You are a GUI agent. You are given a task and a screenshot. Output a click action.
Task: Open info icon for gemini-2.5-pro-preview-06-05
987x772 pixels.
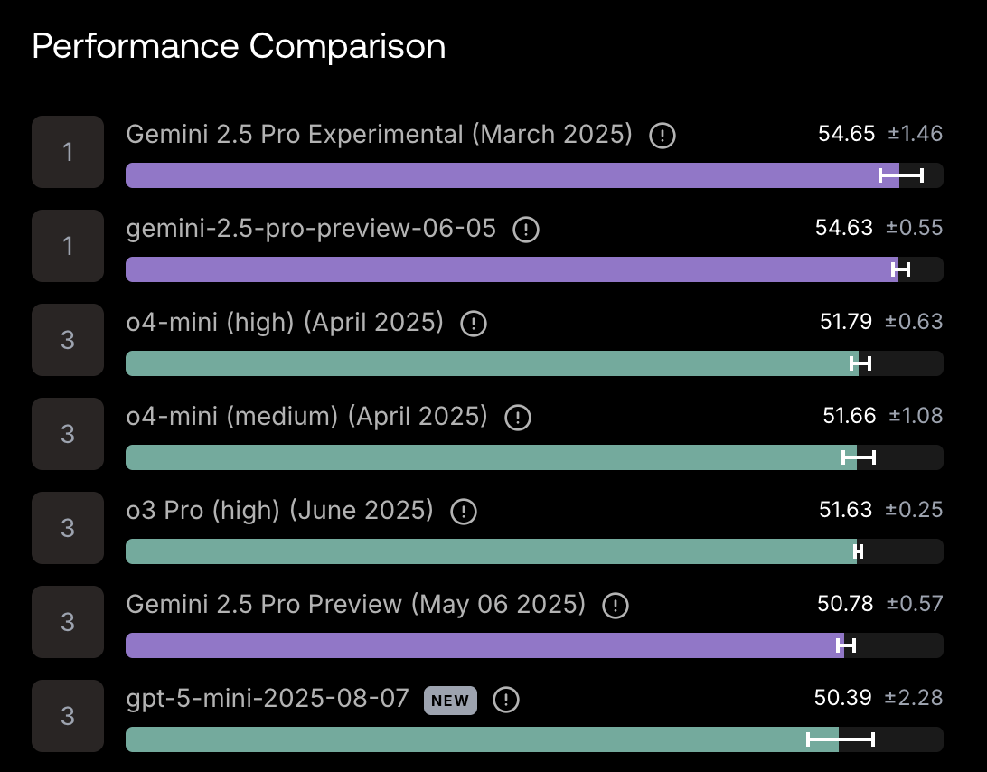click(x=526, y=230)
